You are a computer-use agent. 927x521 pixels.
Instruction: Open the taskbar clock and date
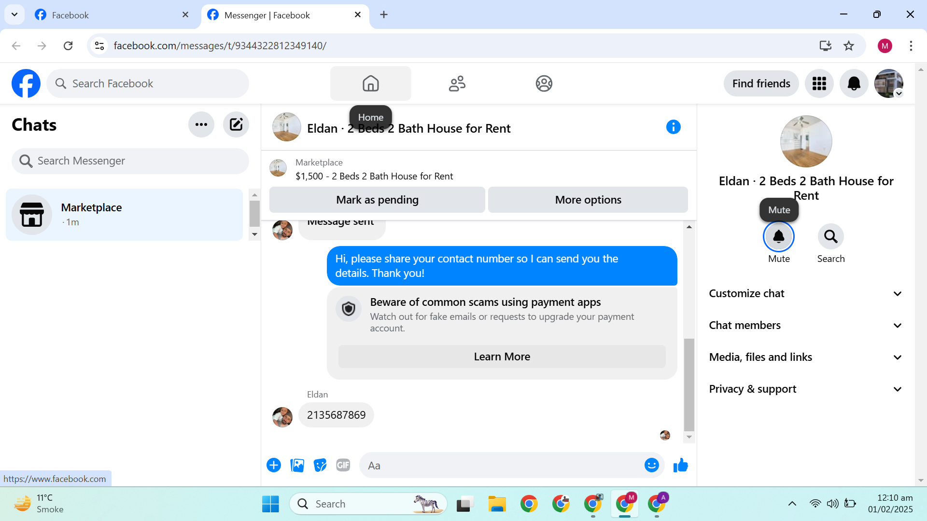coord(890,504)
